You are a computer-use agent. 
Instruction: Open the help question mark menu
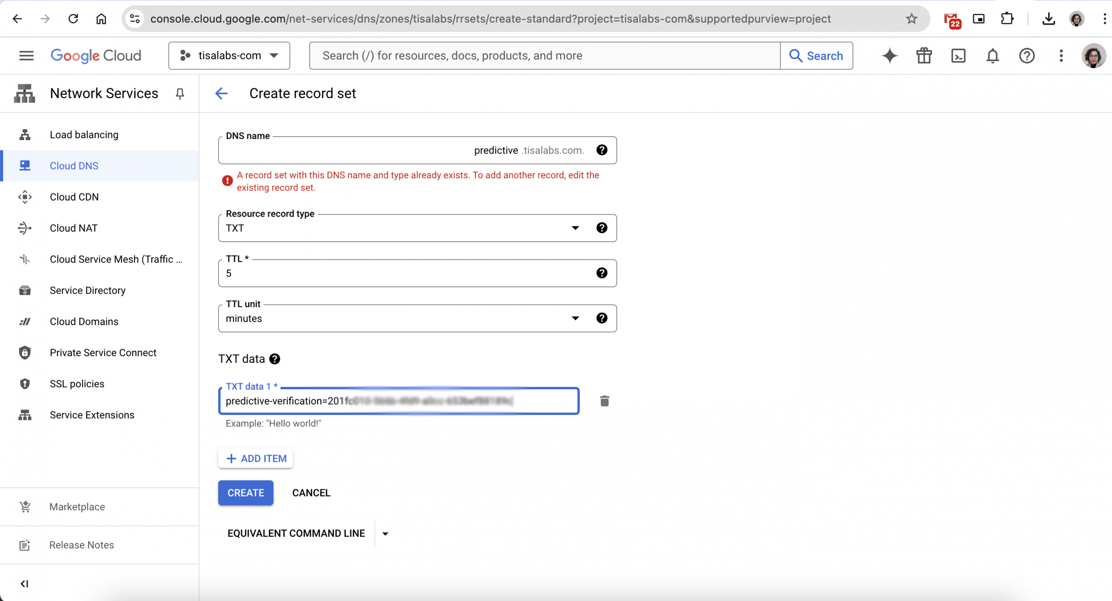pyautogui.click(x=1027, y=56)
